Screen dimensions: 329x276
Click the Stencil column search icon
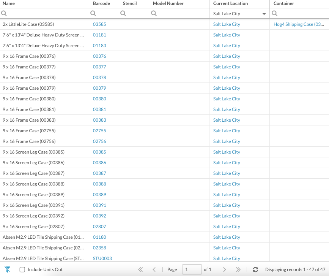[123, 13]
